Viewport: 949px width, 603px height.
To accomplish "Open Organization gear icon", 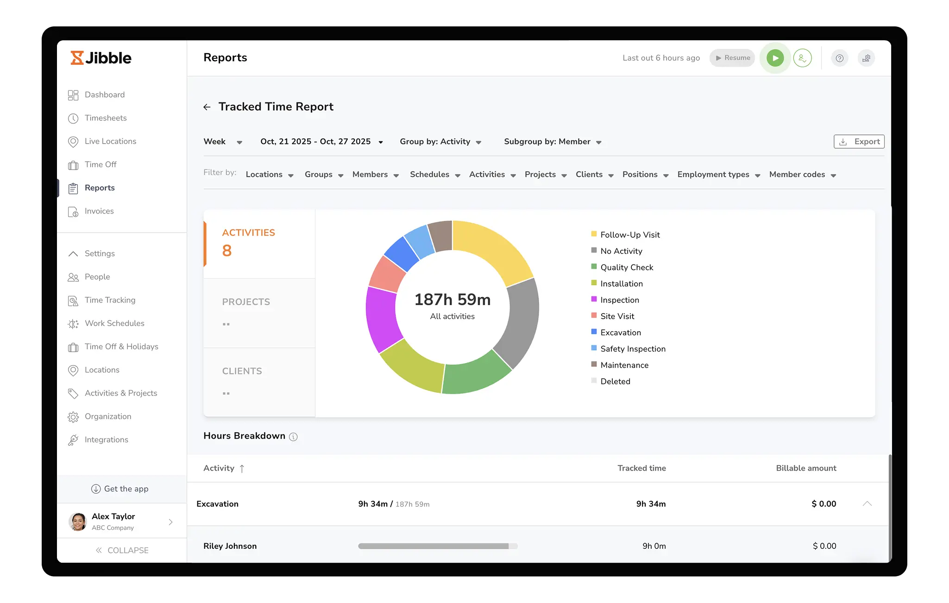I will [73, 417].
